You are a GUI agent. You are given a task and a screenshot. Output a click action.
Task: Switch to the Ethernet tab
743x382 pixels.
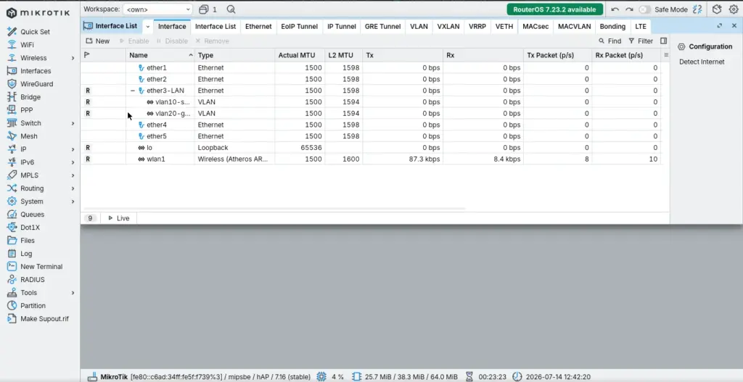click(x=258, y=27)
